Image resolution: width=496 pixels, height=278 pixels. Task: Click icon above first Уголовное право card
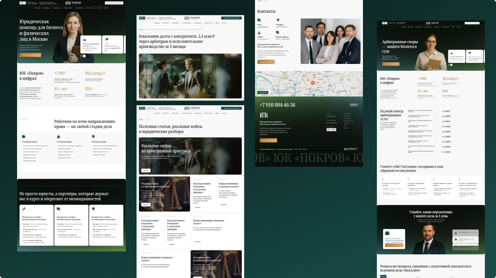coord(24,137)
